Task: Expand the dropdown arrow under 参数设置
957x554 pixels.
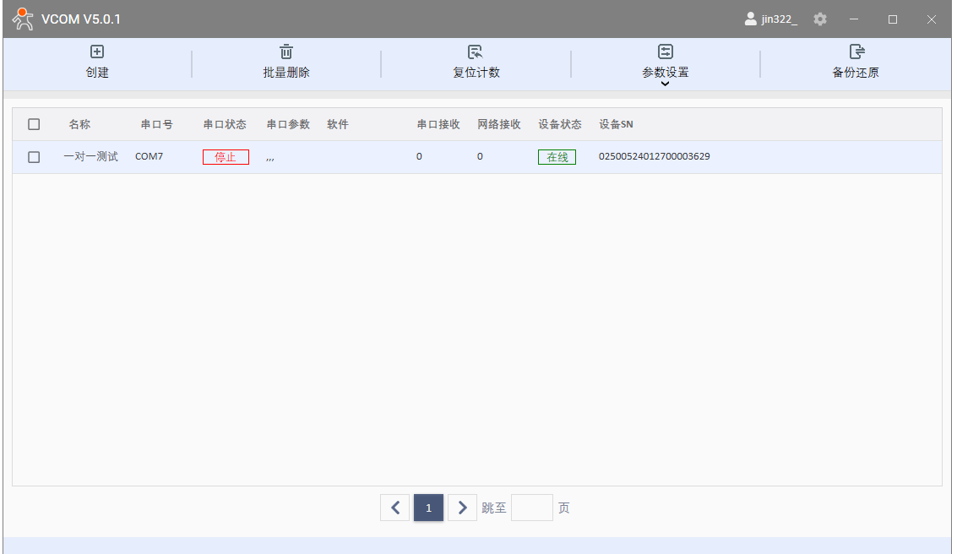Action: (x=666, y=84)
